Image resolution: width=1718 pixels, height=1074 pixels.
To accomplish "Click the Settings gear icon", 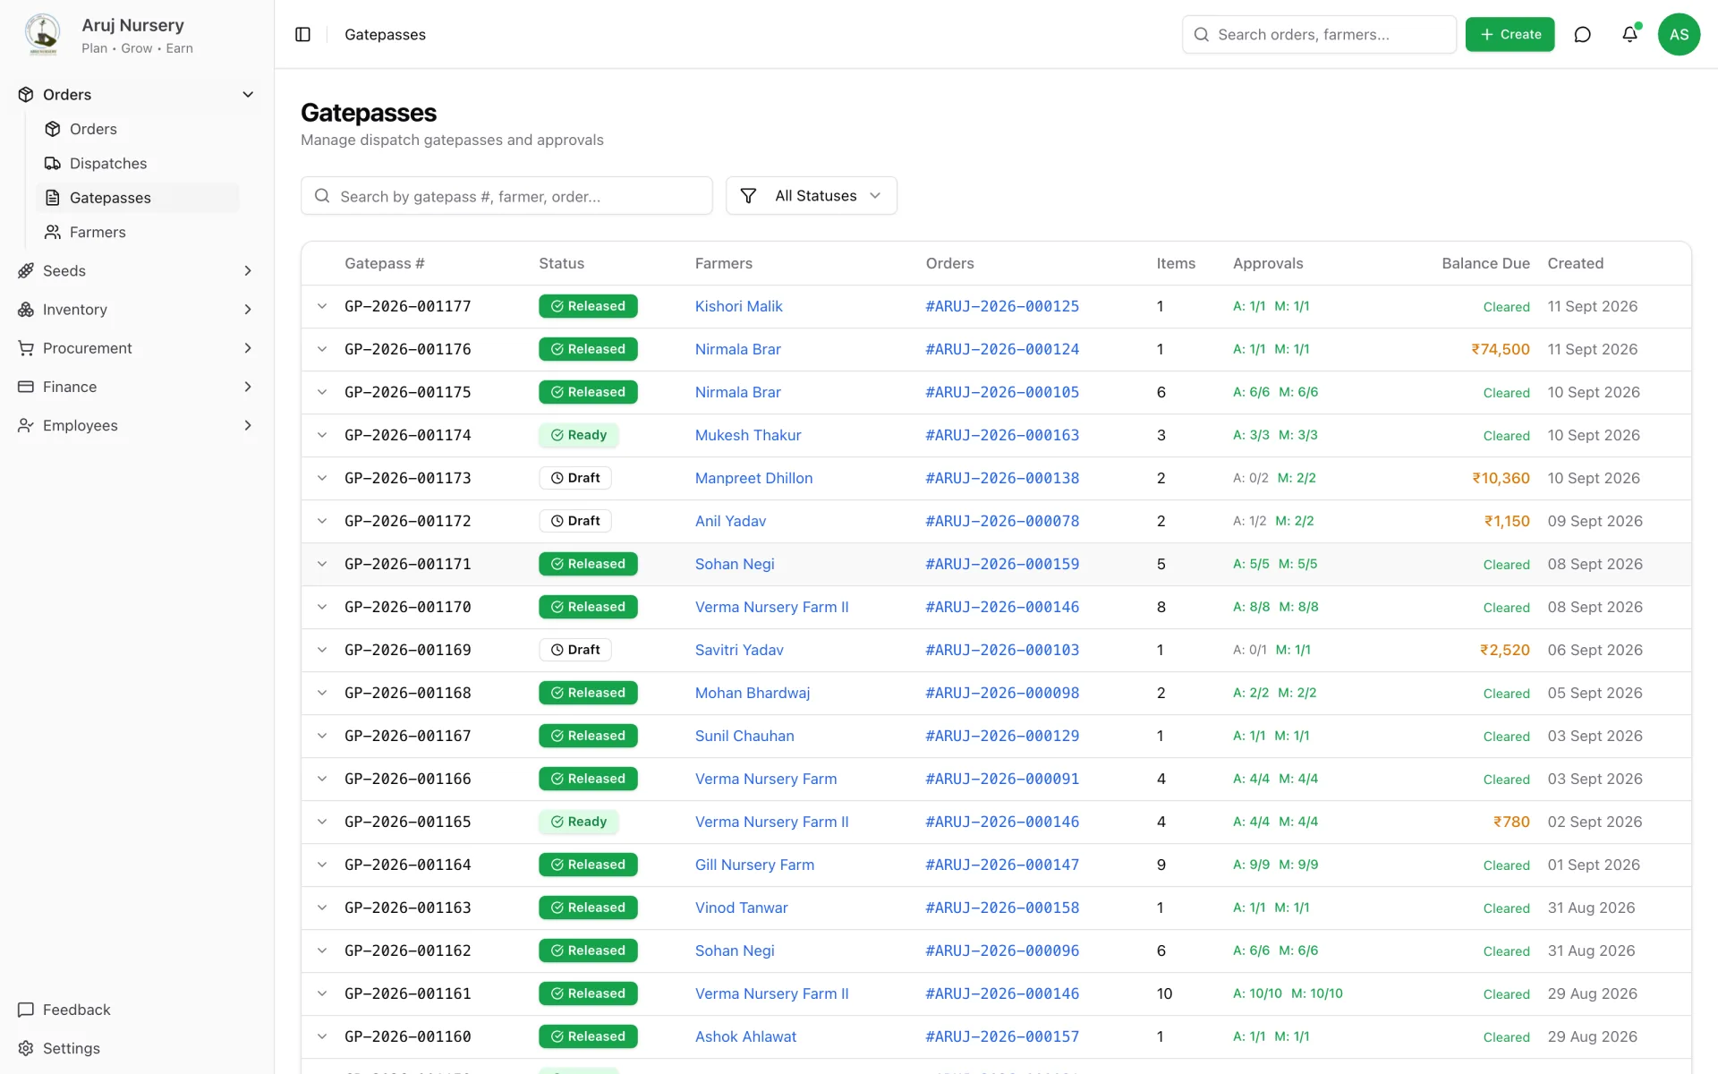I will coord(26,1048).
